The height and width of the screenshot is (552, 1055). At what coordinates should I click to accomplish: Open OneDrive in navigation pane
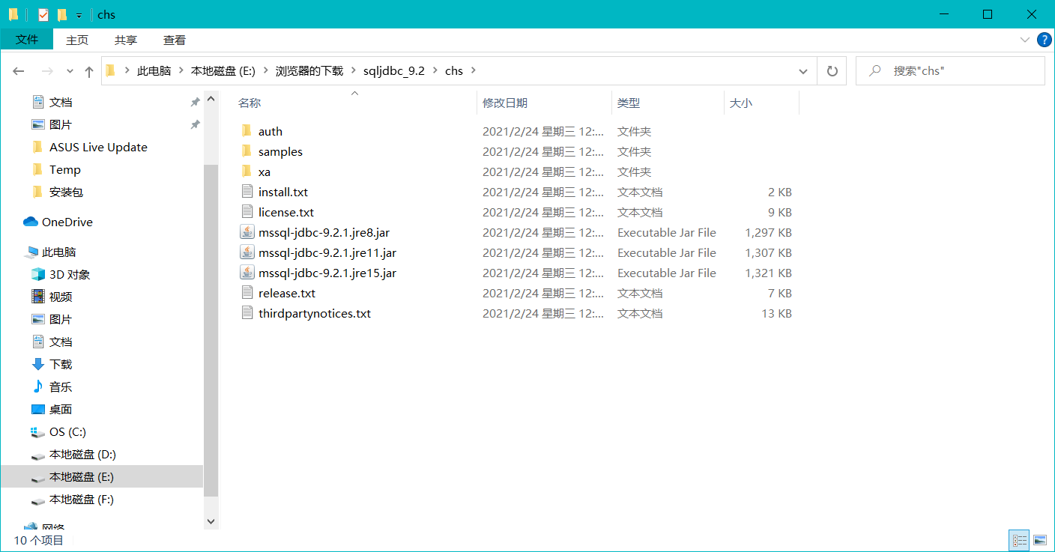[x=58, y=222]
